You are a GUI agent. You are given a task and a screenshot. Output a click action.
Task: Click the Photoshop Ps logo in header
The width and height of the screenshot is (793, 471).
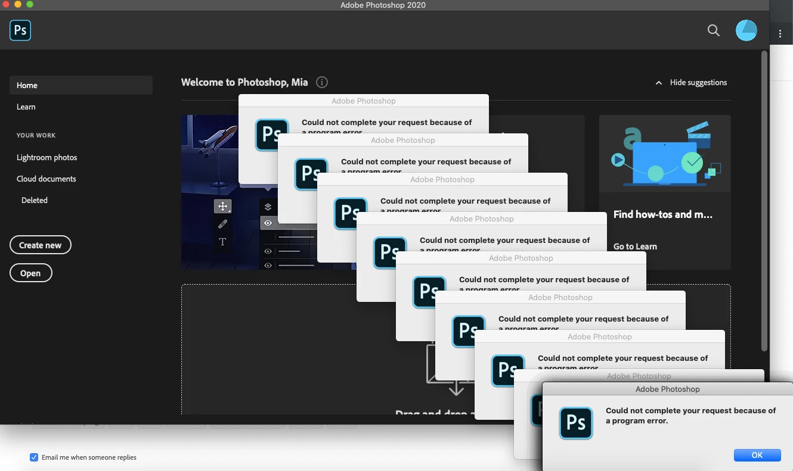pos(20,30)
